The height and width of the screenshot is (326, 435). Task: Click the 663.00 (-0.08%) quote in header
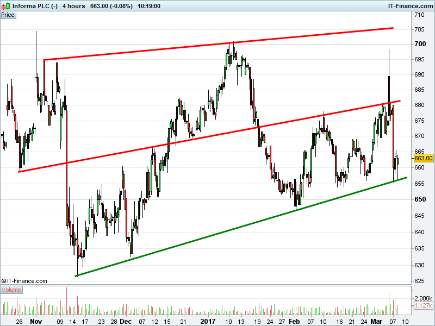(111, 6)
